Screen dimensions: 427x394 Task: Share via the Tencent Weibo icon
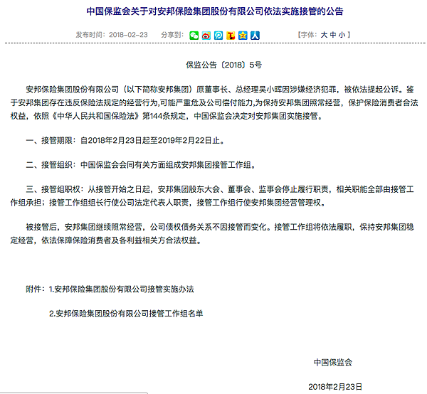pos(218,36)
